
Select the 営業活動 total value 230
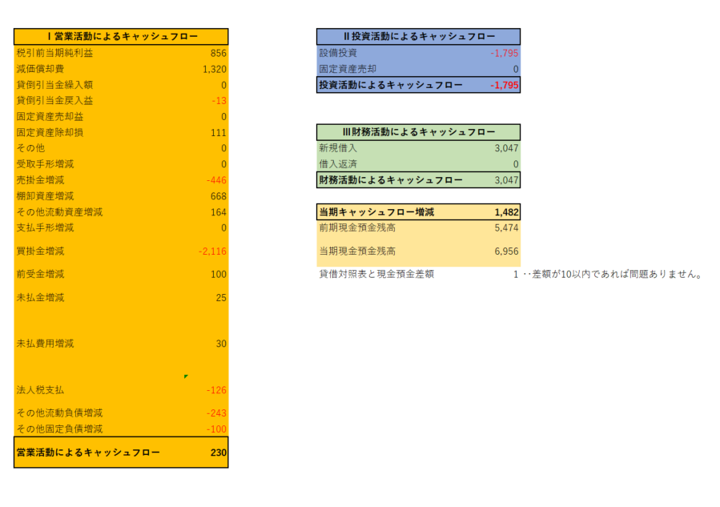click(219, 453)
